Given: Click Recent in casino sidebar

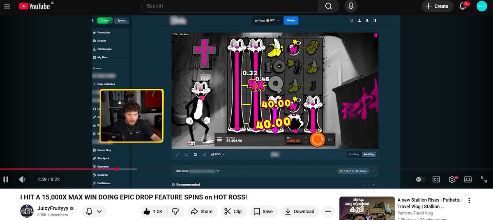Looking at the screenshot, I should [101, 41].
